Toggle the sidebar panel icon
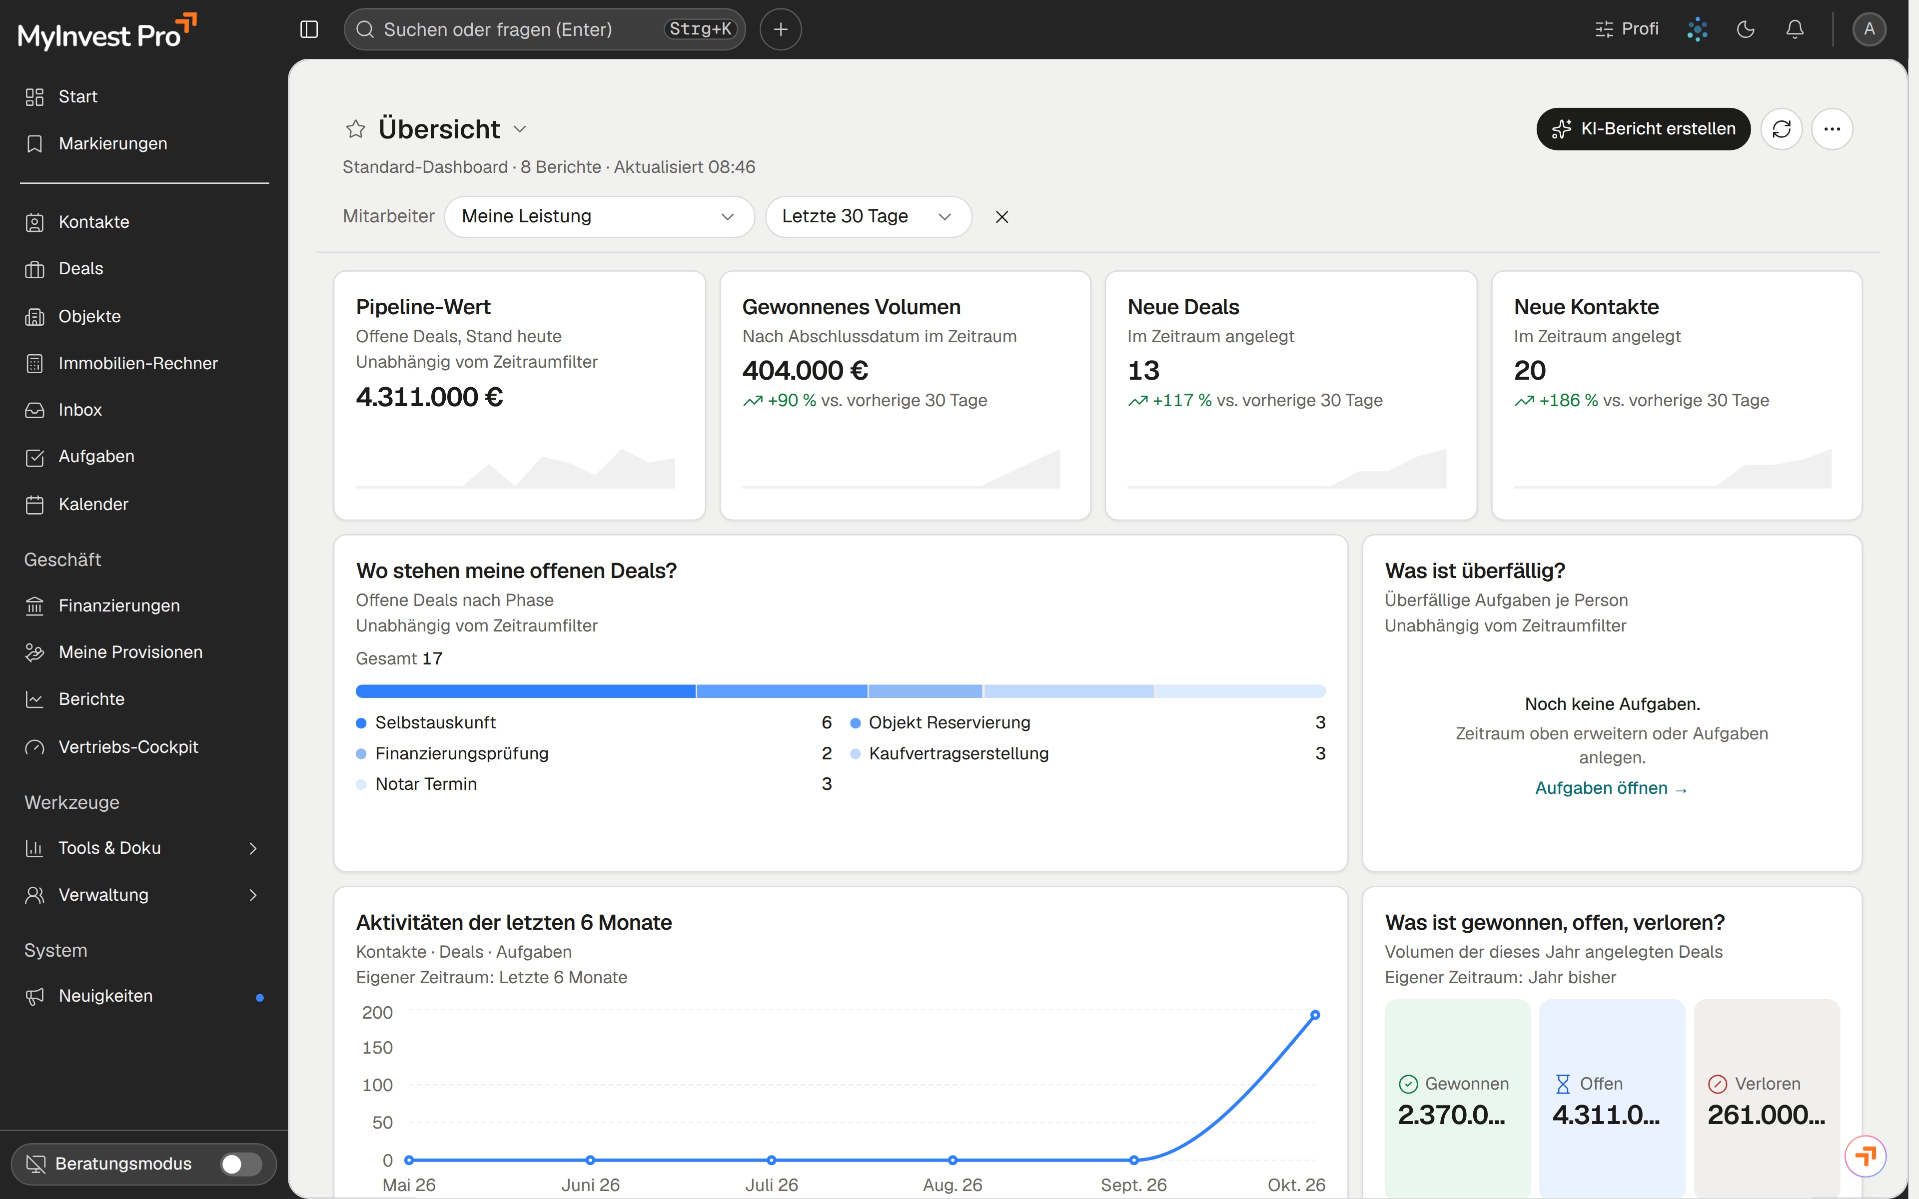Screen dimensions: 1919x1199 coord(309,29)
